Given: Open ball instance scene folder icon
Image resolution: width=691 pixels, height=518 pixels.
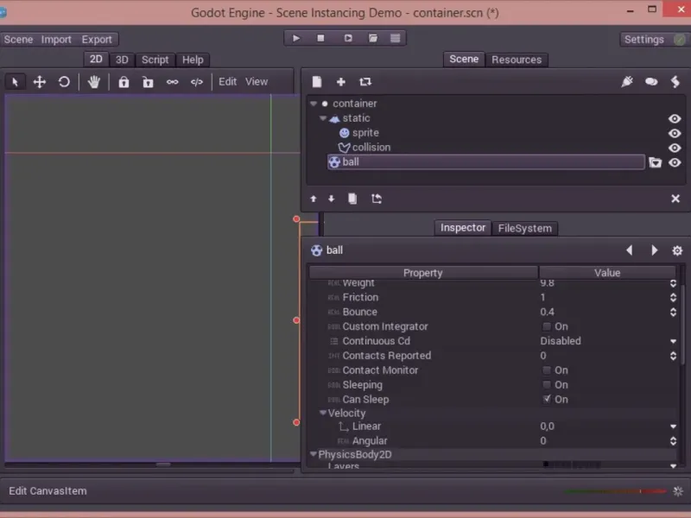Looking at the screenshot, I should [656, 162].
